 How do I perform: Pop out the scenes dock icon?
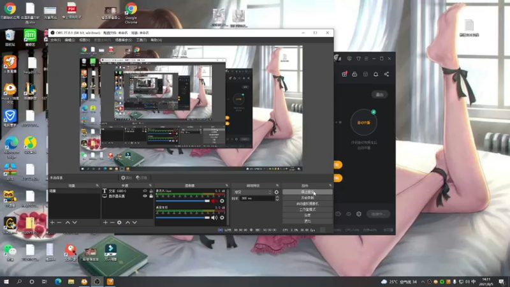(x=97, y=186)
